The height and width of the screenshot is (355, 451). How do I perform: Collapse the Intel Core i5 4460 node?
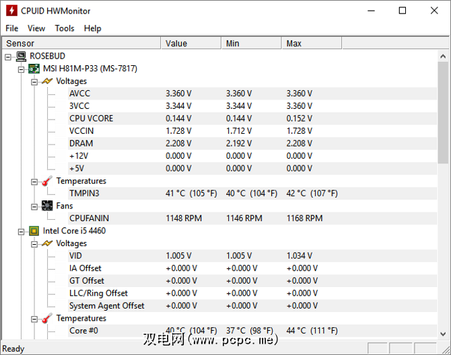pos(21,232)
